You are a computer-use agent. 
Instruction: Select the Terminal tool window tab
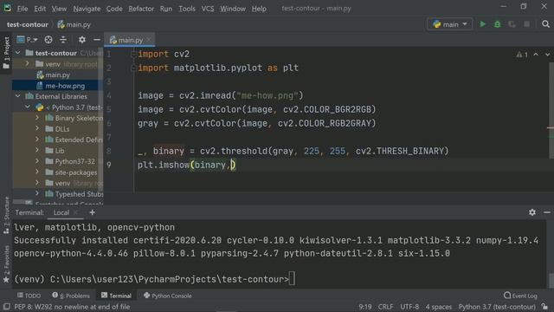tap(116, 296)
